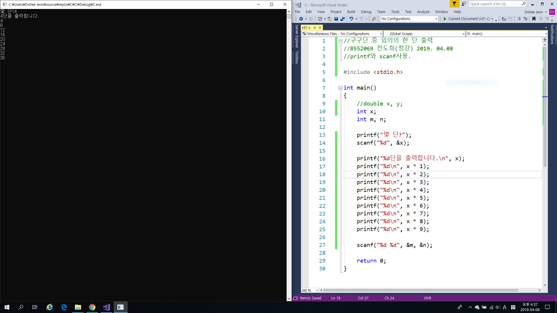
Task: Open the Server Explorer side tab
Action: click(x=296, y=36)
